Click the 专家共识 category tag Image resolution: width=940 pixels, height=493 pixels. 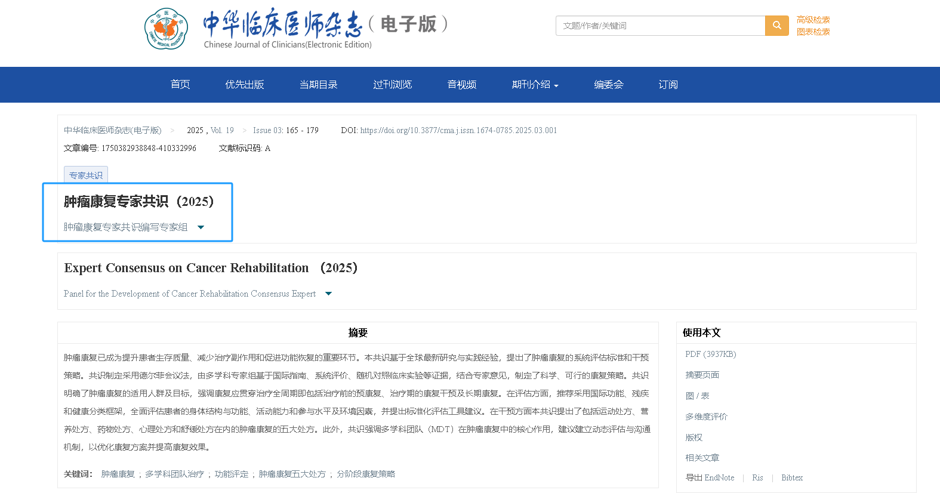click(x=86, y=175)
